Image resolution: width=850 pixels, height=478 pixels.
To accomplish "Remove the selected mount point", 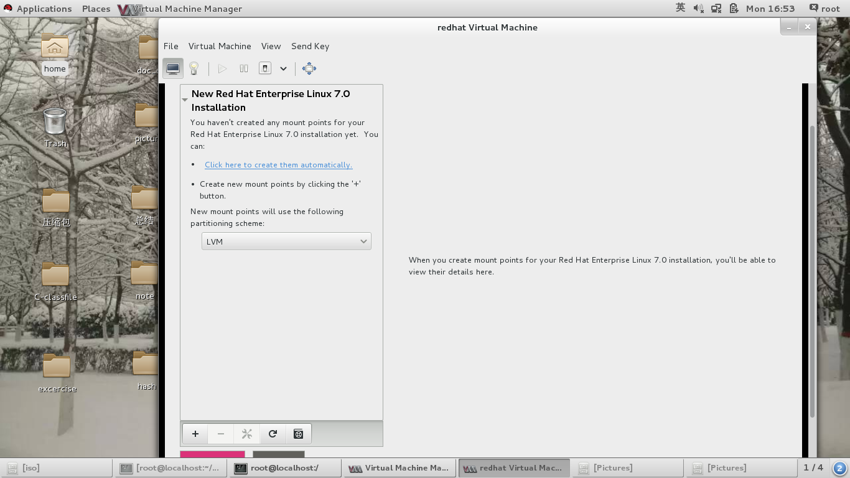I will (x=221, y=434).
